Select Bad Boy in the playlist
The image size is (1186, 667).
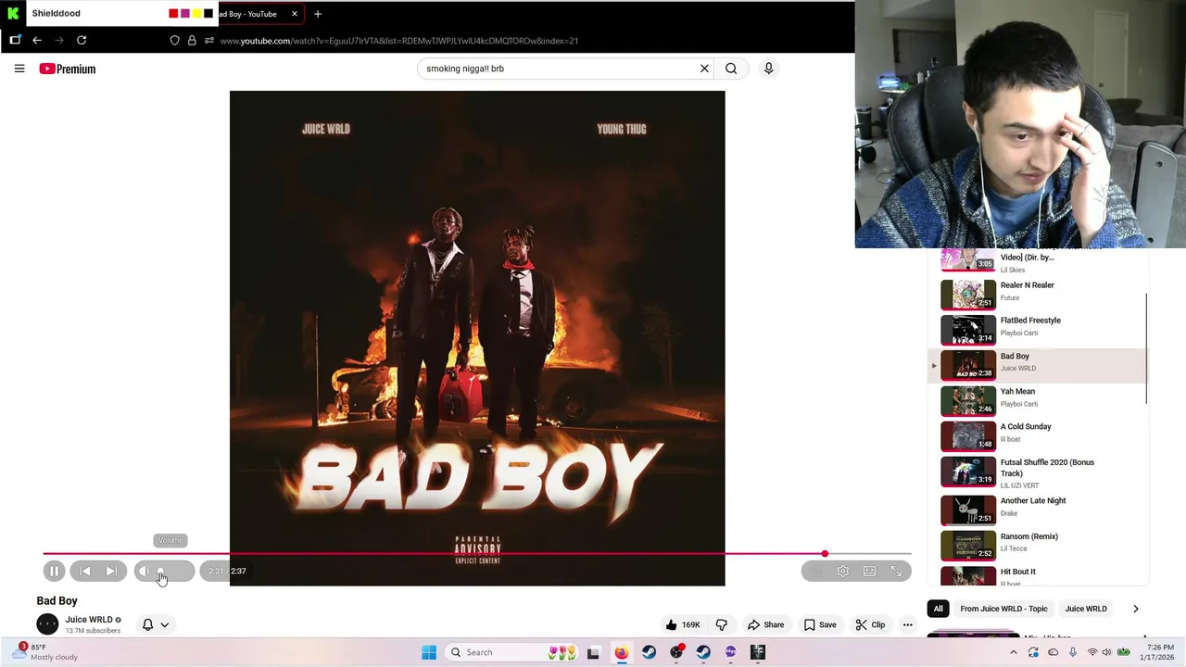(1038, 365)
